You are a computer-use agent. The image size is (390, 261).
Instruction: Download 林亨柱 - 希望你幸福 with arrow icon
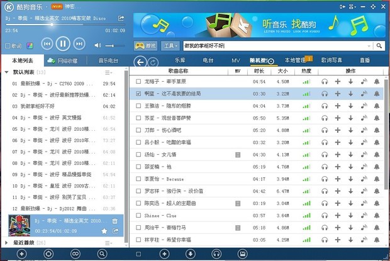tap(351, 240)
